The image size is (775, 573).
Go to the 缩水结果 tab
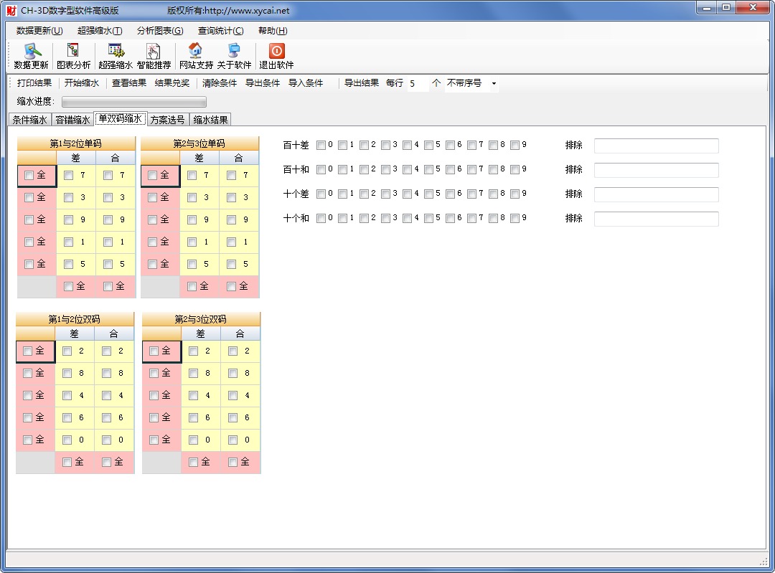pos(210,120)
